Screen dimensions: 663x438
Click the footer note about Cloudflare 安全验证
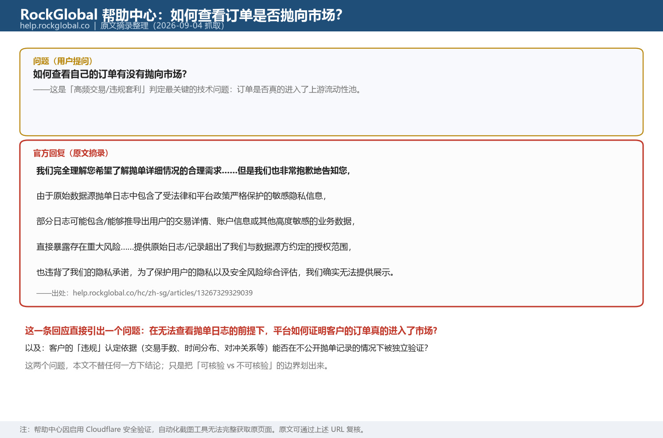point(193,430)
